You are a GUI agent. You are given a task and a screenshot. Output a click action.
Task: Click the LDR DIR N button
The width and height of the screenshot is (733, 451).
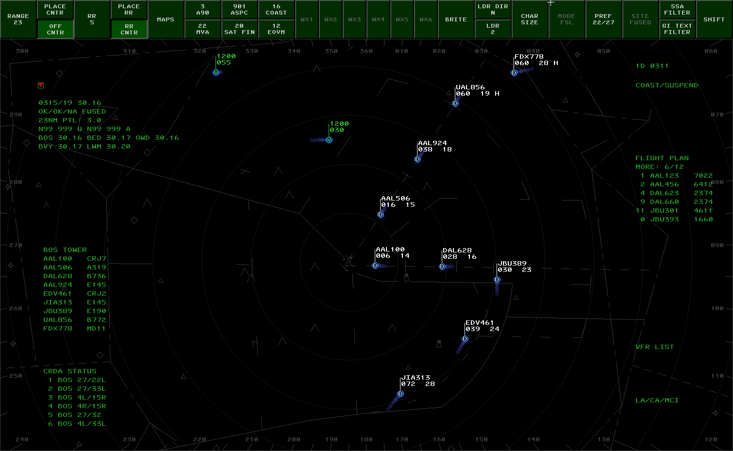coord(493,10)
